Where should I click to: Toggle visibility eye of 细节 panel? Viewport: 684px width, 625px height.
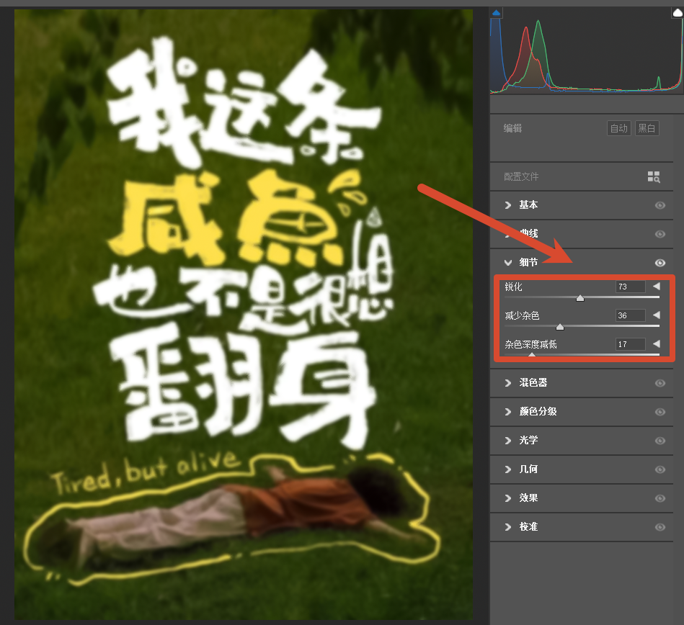coord(660,263)
